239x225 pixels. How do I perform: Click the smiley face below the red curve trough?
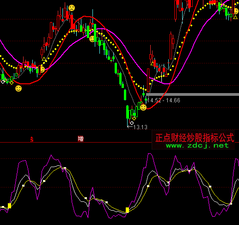18,88
